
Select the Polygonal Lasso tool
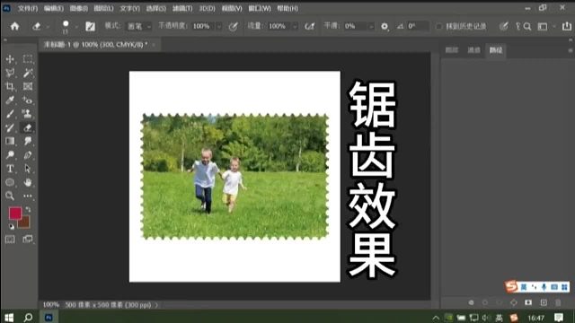(x=10, y=73)
